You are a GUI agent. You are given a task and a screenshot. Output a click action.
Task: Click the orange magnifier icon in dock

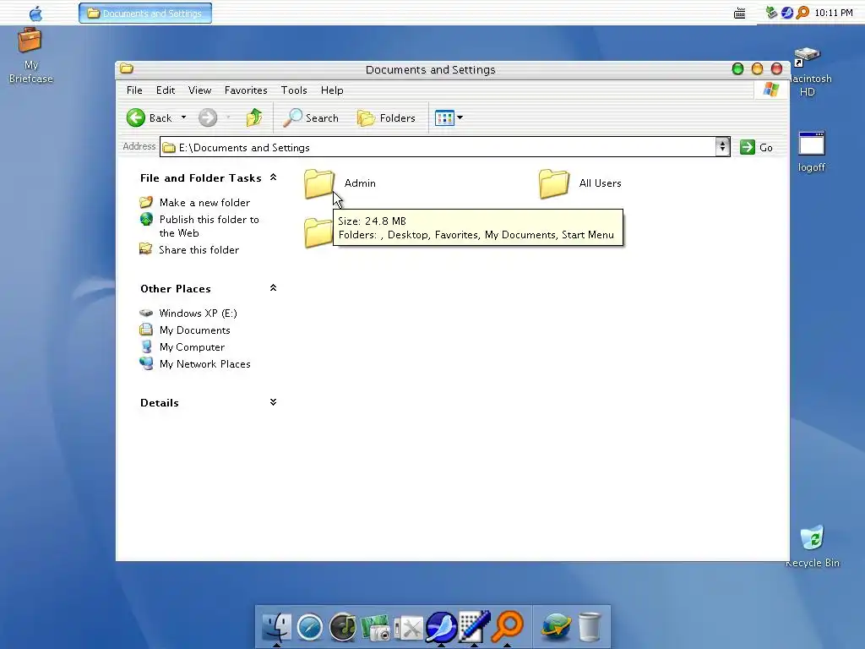[x=508, y=626]
